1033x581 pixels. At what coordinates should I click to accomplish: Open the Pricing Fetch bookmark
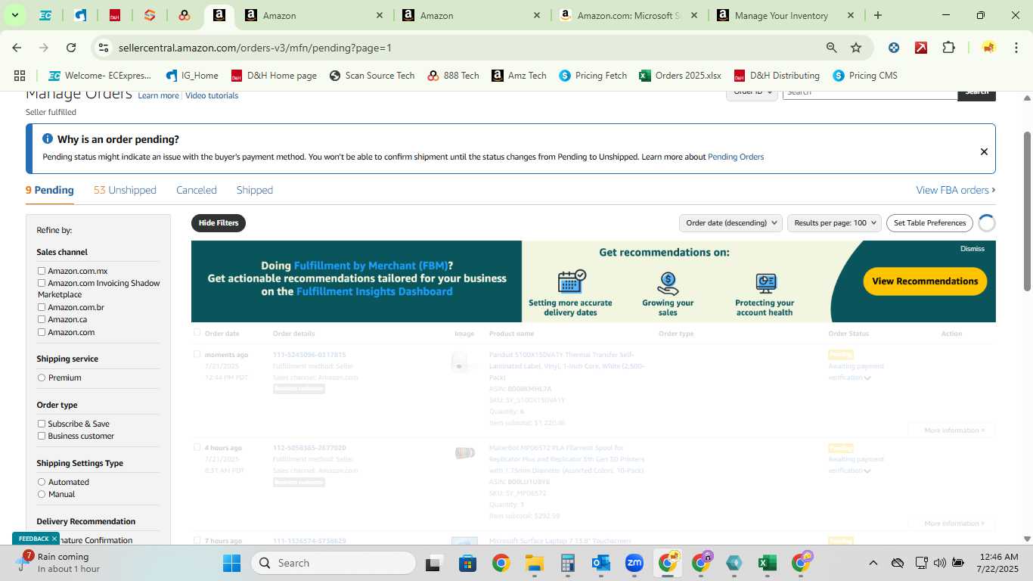tap(594, 76)
